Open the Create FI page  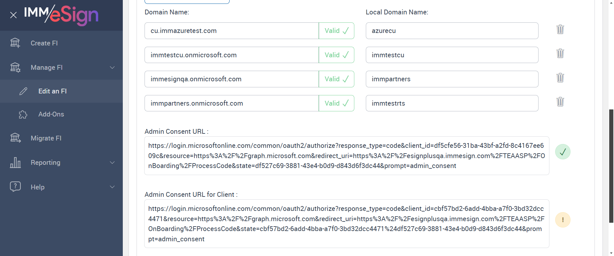[x=44, y=43]
